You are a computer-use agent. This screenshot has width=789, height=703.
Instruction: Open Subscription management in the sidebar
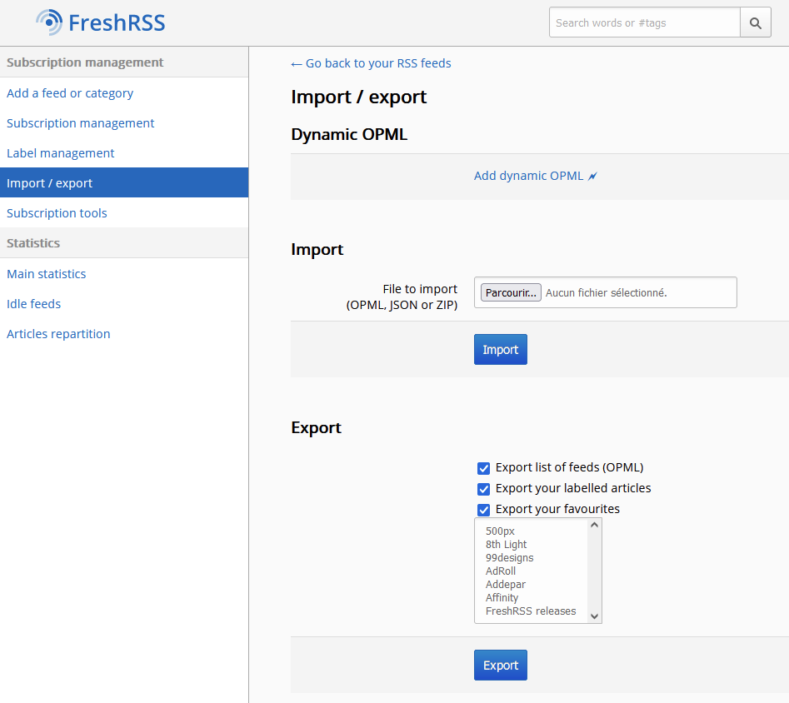click(81, 123)
